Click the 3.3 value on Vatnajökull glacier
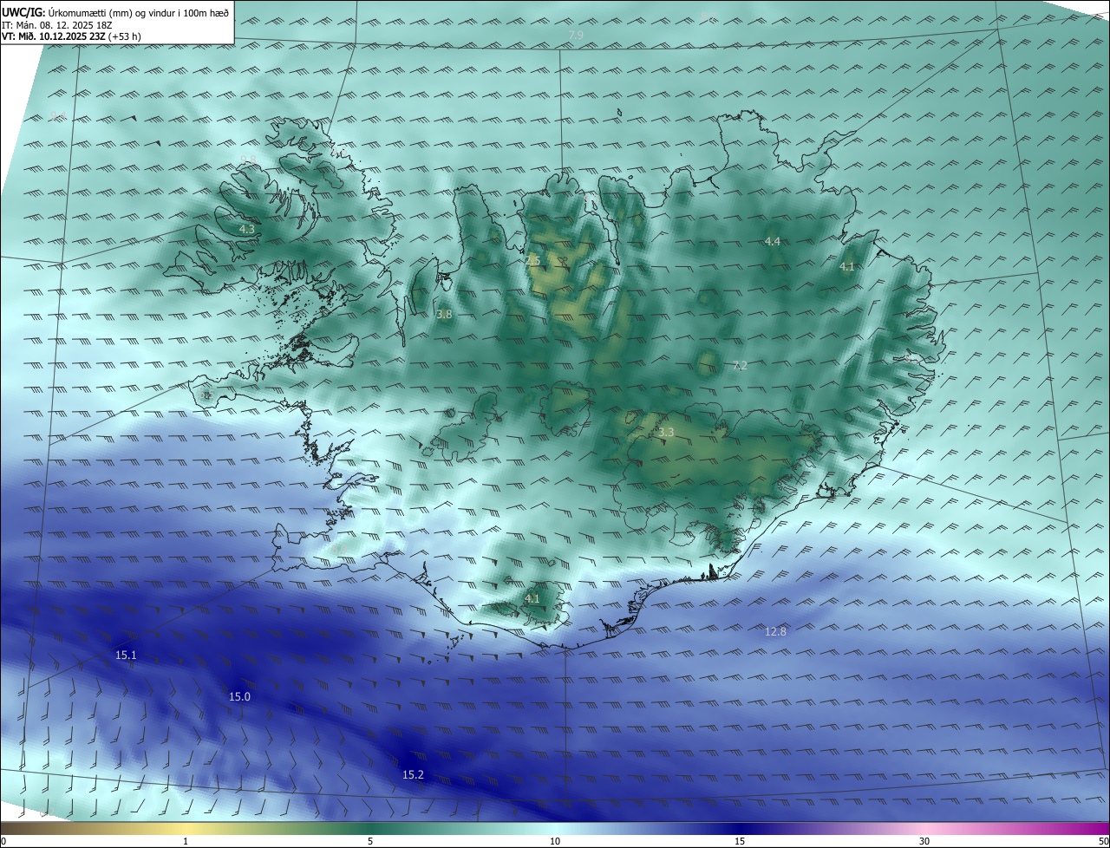The image size is (1110, 848). tap(666, 432)
